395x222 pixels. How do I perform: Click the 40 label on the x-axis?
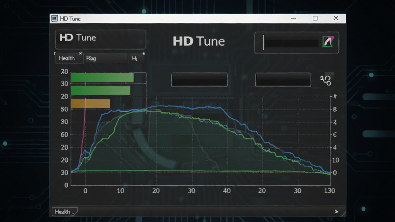tap(227, 191)
